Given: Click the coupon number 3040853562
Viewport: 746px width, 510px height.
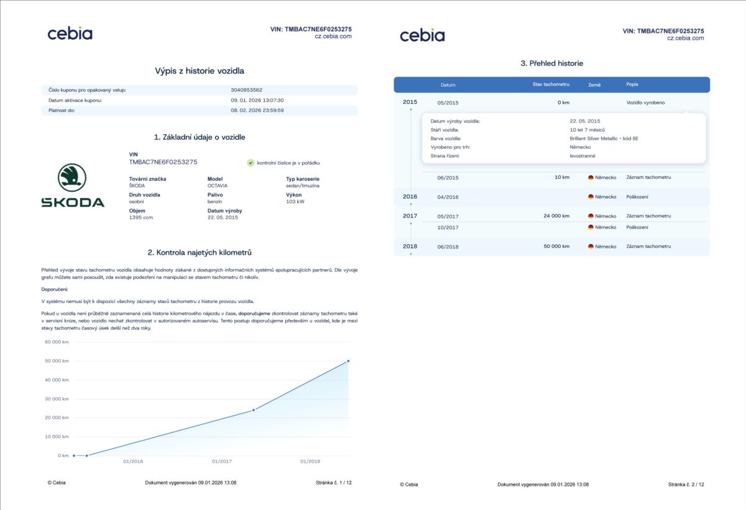Looking at the screenshot, I should [246, 90].
